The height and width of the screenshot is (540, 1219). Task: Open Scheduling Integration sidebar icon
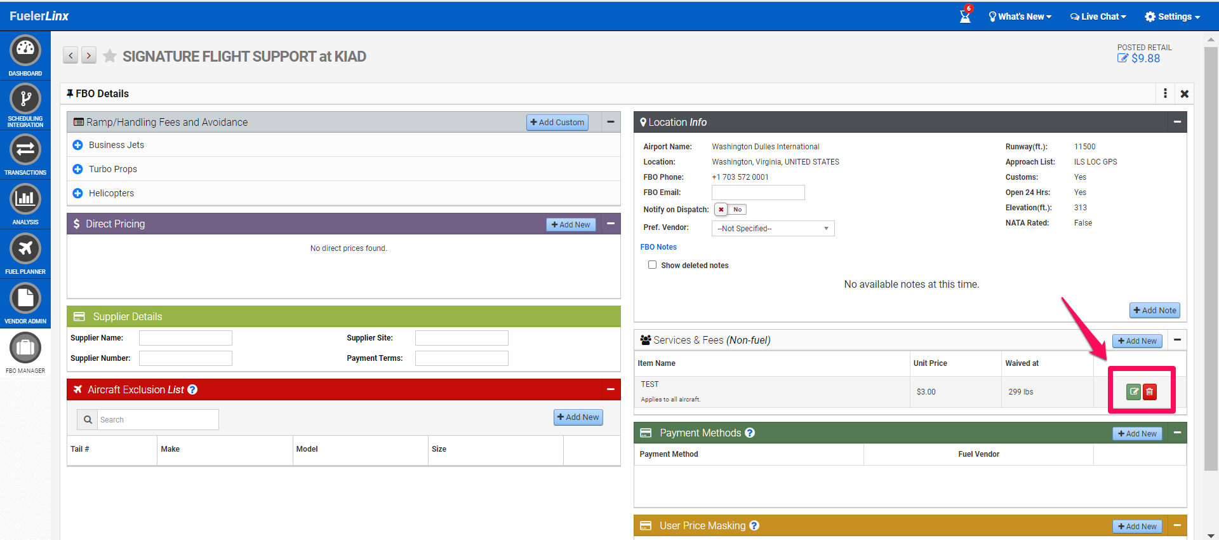(25, 105)
